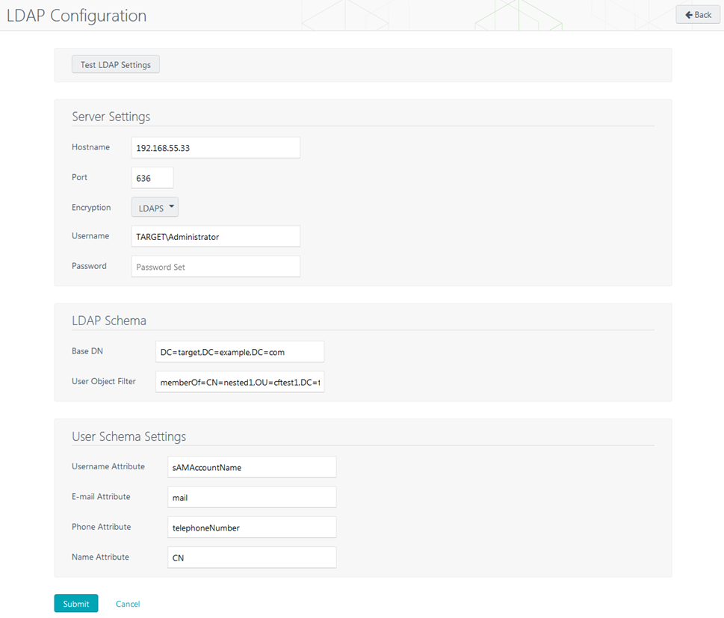Viewport: 724px width, 618px height.
Task: Click the Phone Attribute field with telephoneNumber
Action: click(252, 528)
